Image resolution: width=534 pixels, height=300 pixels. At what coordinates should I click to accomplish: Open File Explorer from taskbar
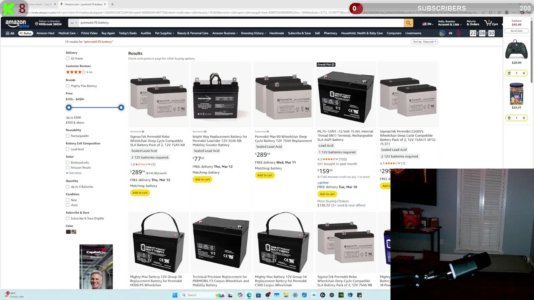[286, 295]
